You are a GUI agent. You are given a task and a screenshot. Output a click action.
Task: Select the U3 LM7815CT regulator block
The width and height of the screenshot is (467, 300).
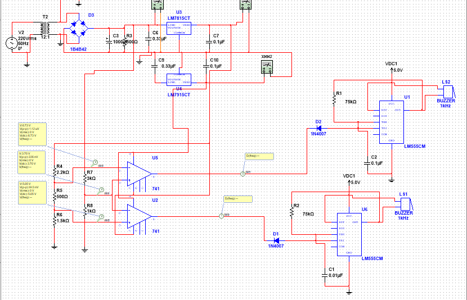[179, 29]
